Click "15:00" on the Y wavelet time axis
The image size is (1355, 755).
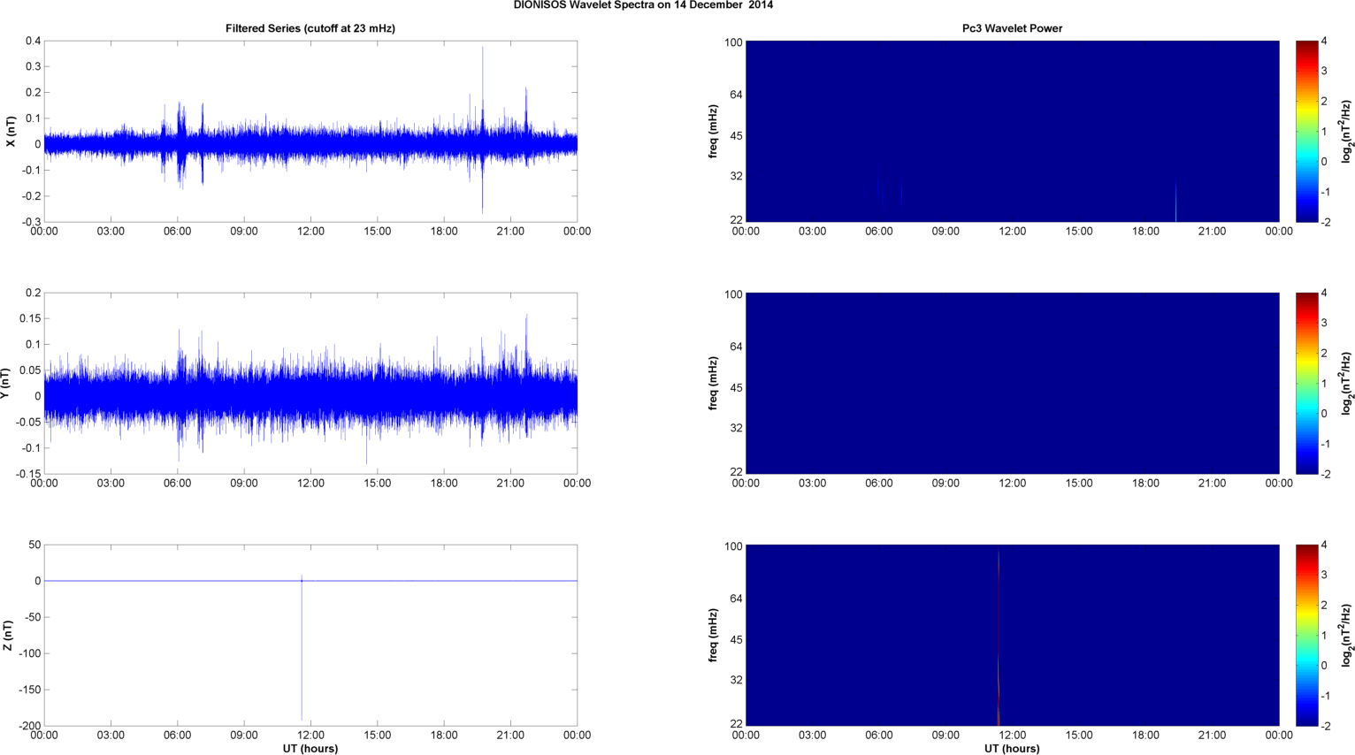(1079, 484)
